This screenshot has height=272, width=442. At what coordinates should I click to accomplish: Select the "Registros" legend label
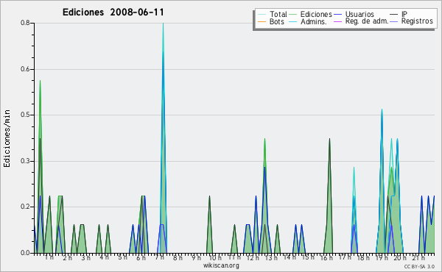coord(417,21)
